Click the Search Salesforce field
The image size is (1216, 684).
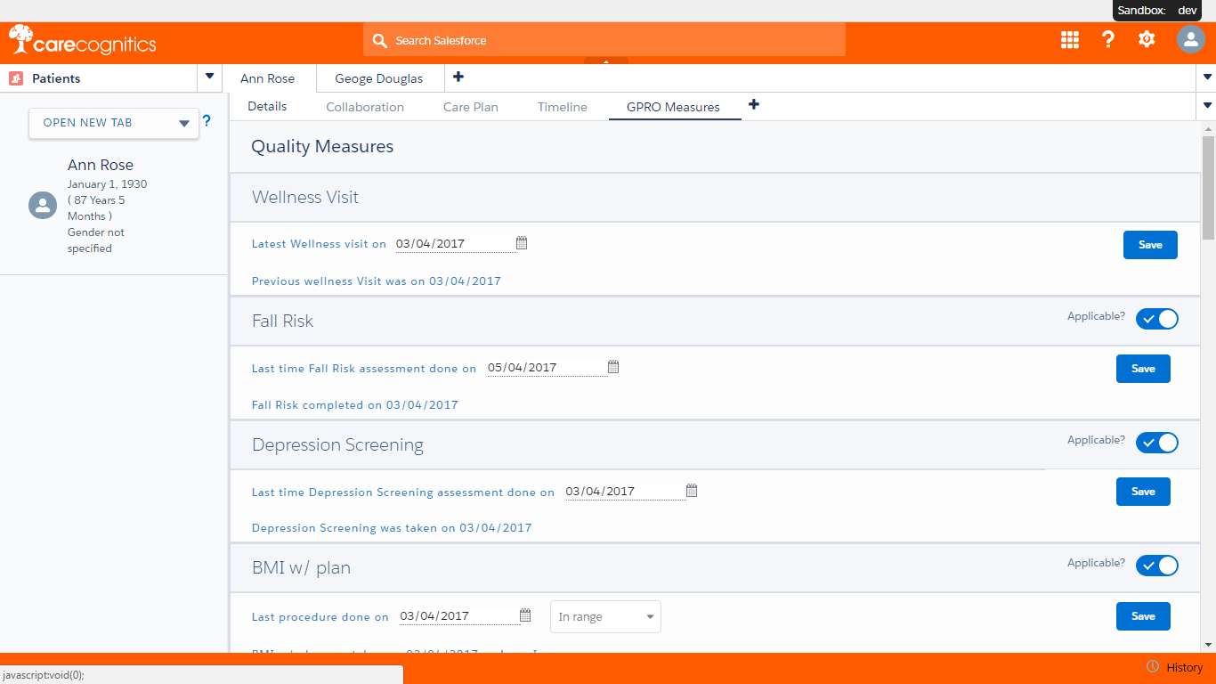(604, 40)
